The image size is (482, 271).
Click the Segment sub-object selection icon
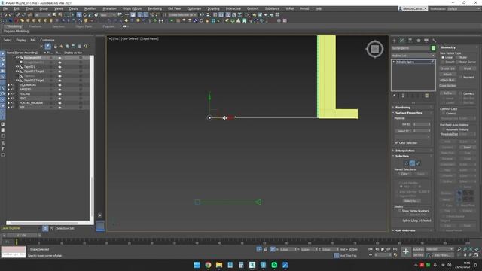tap(412, 163)
